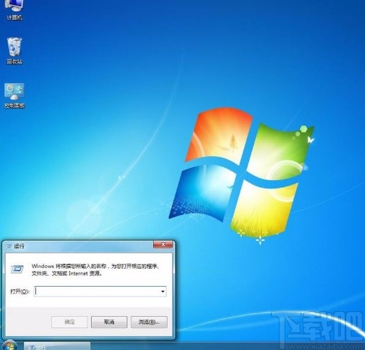
Task: Click the 运行 dialog title text
Action: coord(19,246)
